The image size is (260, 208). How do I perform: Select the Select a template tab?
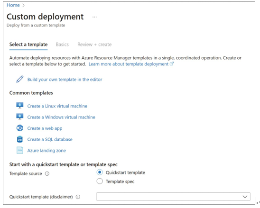28,45
